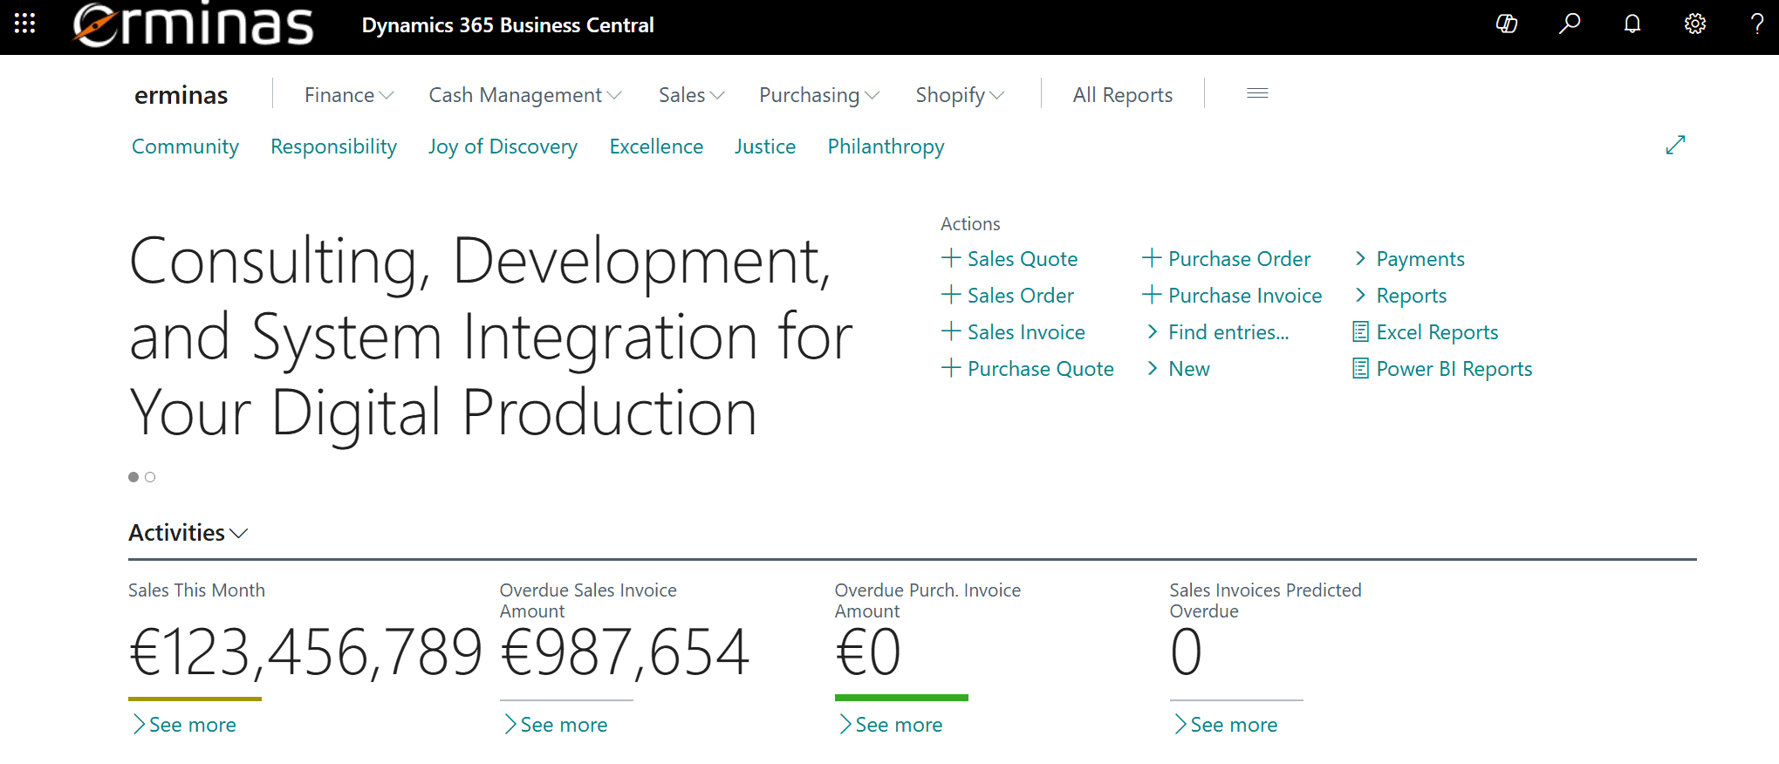1779x764 pixels.
Task: Open the app launcher waffle icon
Action: pos(24,24)
